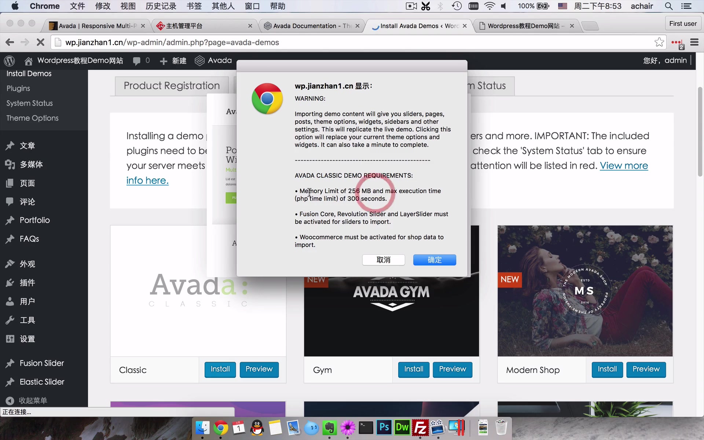The width and height of the screenshot is (704, 440).
Task: Switch to the Product Registration tab
Action: pos(172,86)
